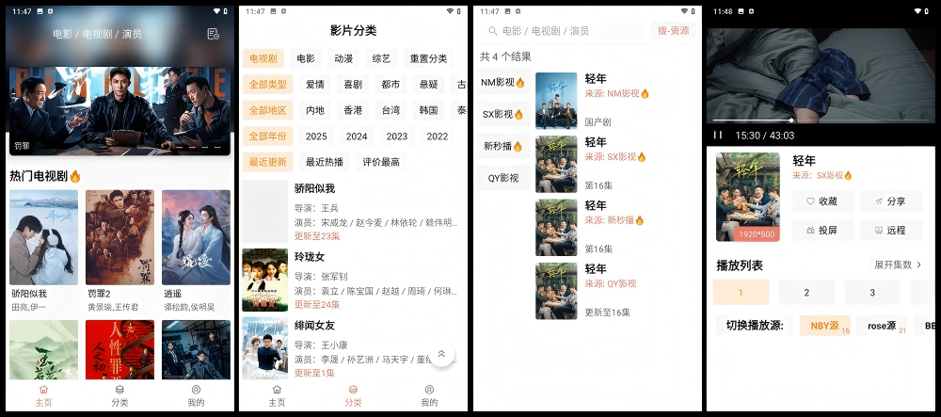Select the 2024 year filter
Viewport: 941px width, 417px height.
click(x=357, y=136)
